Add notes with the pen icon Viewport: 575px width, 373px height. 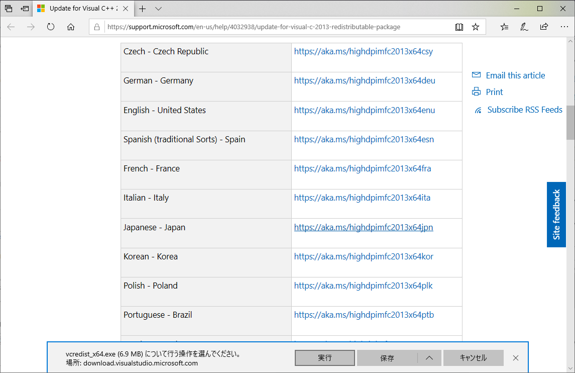coord(524,27)
